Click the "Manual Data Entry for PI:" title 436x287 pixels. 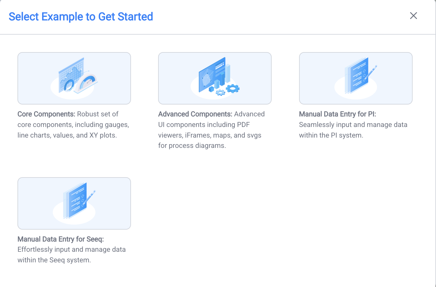(x=337, y=114)
